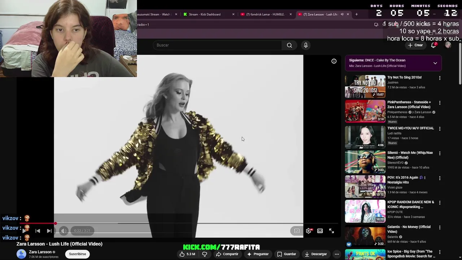Screen dimensions: 462x260
Task: Click the video info card icon
Action: 334,61
